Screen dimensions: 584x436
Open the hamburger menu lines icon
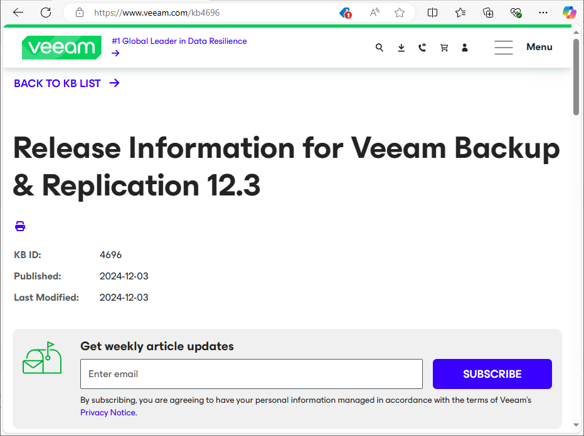504,48
